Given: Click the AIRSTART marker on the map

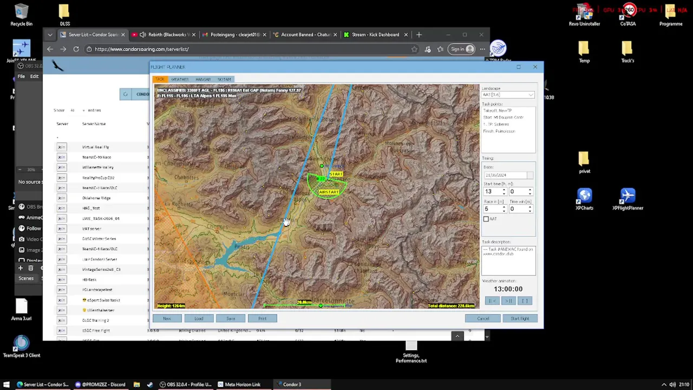Looking at the screenshot, I should pyautogui.click(x=329, y=192).
